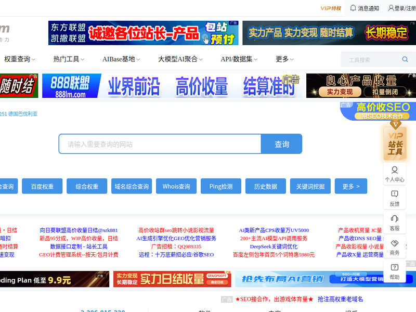Select the 关键词挖掘 tab button
The height and width of the screenshot is (312, 416).
(310, 186)
